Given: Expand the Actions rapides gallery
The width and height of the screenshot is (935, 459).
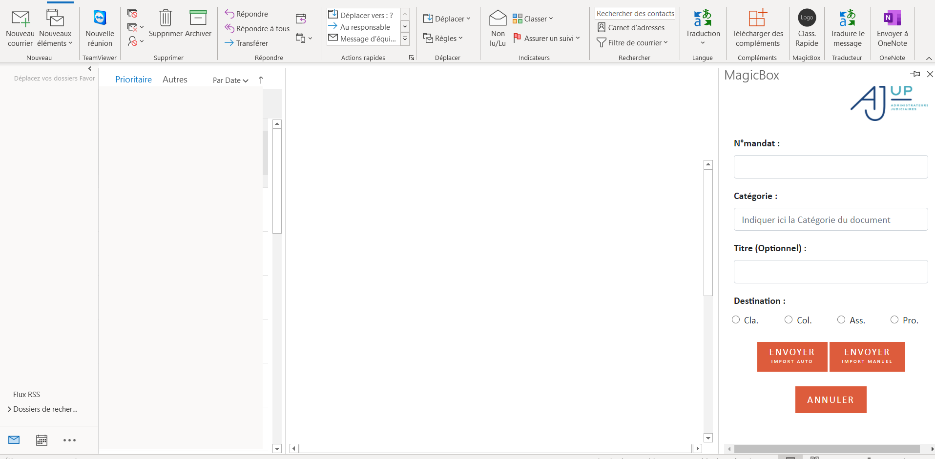Looking at the screenshot, I should click(405, 39).
